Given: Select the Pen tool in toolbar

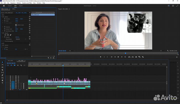Looking at the screenshot, I should click(x=2, y=75).
